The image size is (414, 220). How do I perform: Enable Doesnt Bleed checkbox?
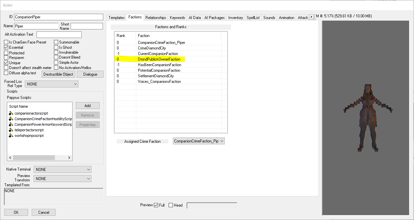pos(56,57)
